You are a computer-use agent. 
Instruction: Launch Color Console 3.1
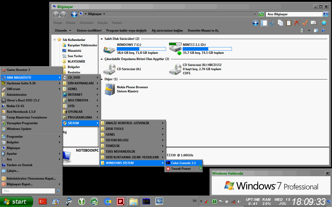pos(184,163)
